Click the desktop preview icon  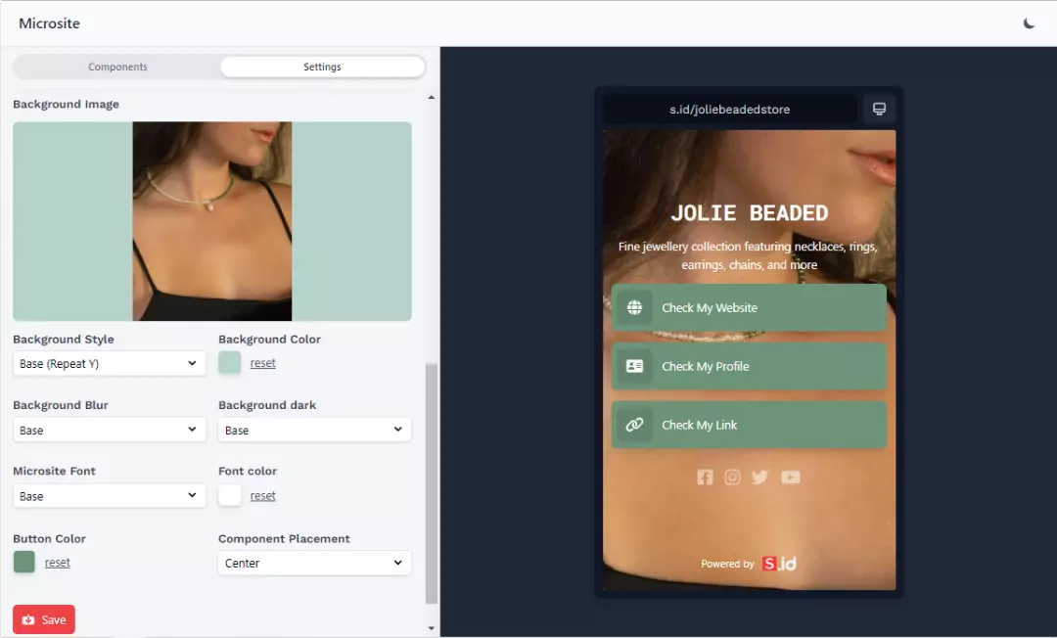point(879,109)
